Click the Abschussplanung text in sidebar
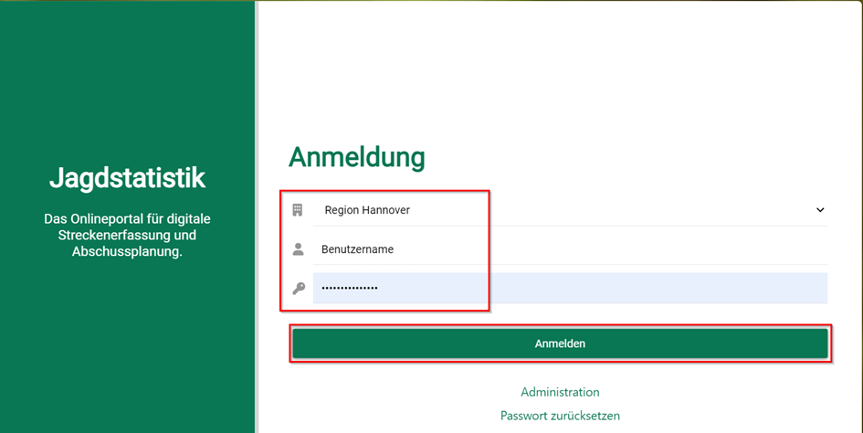 [x=125, y=251]
